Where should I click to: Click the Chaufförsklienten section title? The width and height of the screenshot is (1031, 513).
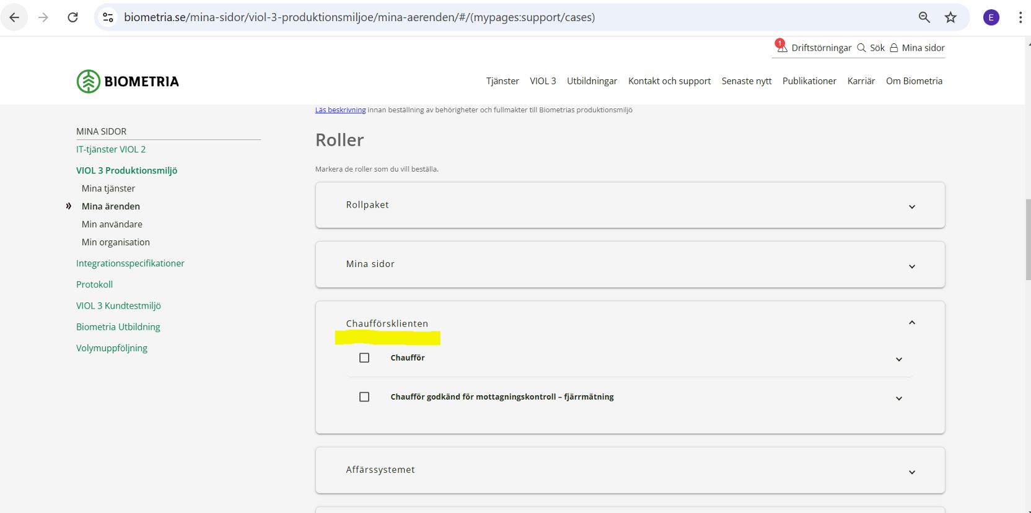click(x=387, y=323)
